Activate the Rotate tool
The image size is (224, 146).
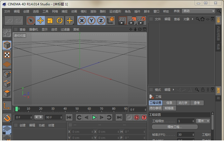click(x=60, y=20)
